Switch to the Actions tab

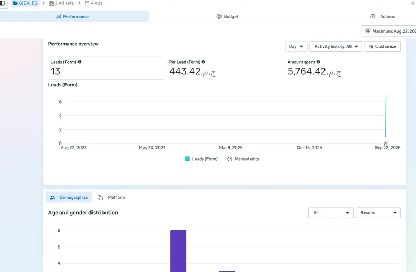click(x=383, y=17)
